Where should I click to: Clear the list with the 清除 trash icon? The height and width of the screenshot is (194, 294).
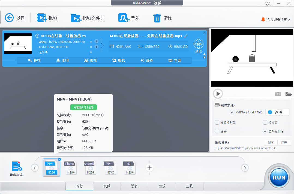click(x=157, y=18)
